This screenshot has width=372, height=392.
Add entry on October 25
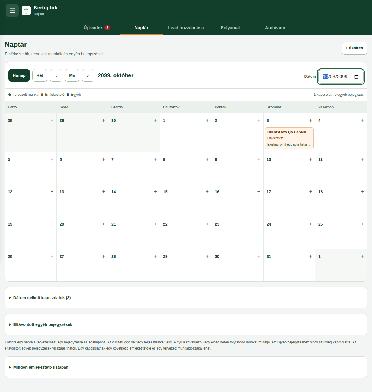[x=362, y=224]
